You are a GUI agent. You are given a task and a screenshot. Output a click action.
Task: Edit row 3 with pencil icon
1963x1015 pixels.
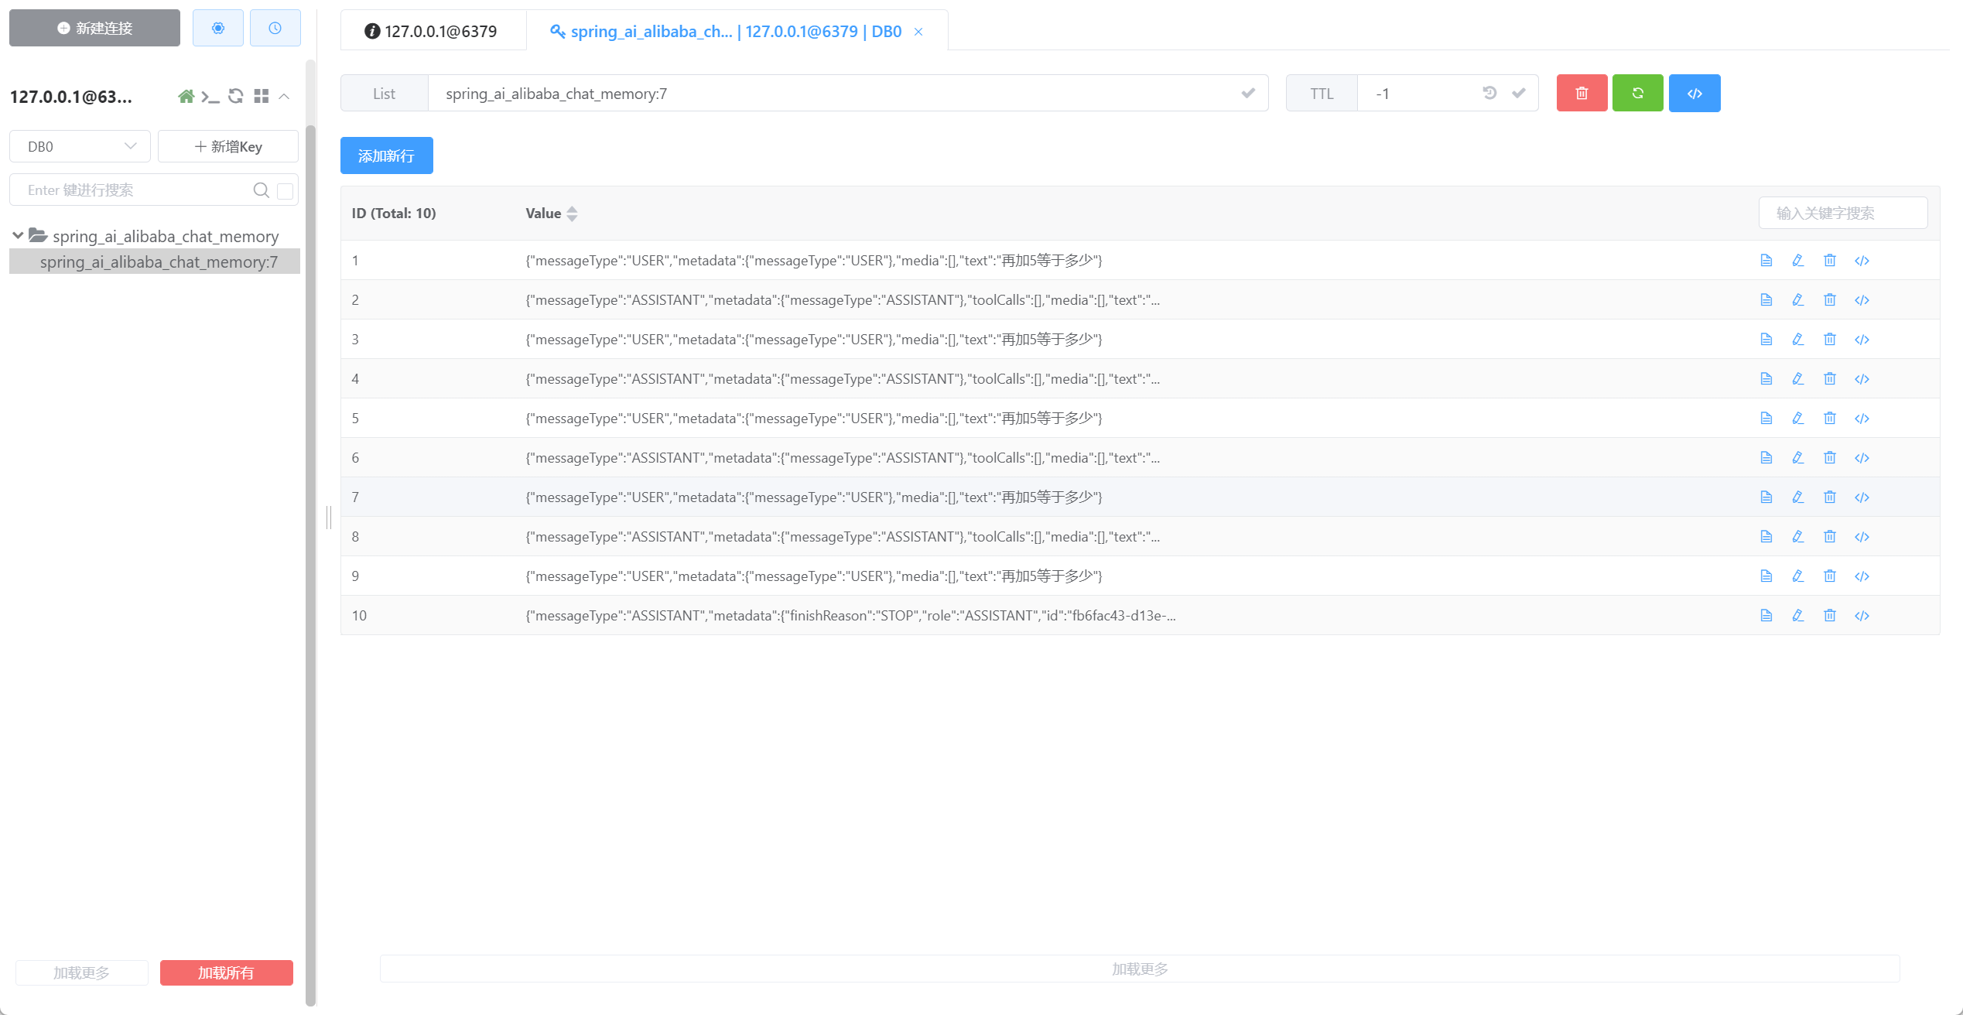coord(1797,339)
